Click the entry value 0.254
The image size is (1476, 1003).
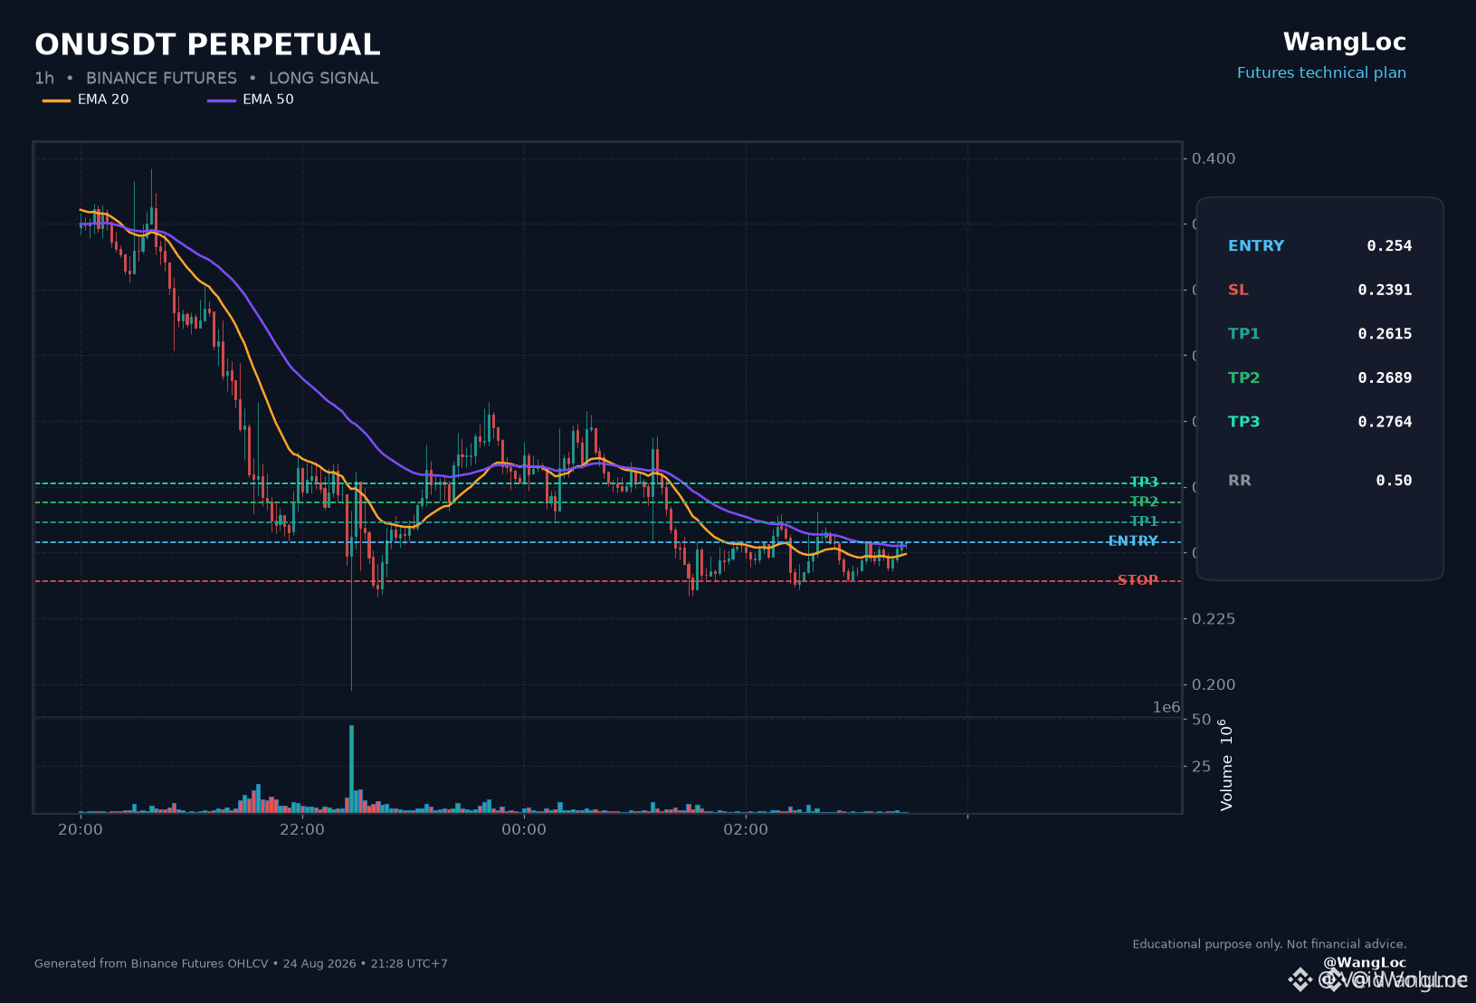pyautogui.click(x=1389, y=245)
